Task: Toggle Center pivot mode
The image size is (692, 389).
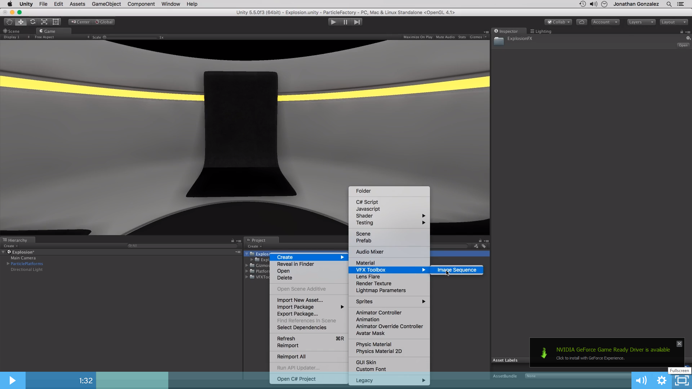Action: tap(80, 22)
